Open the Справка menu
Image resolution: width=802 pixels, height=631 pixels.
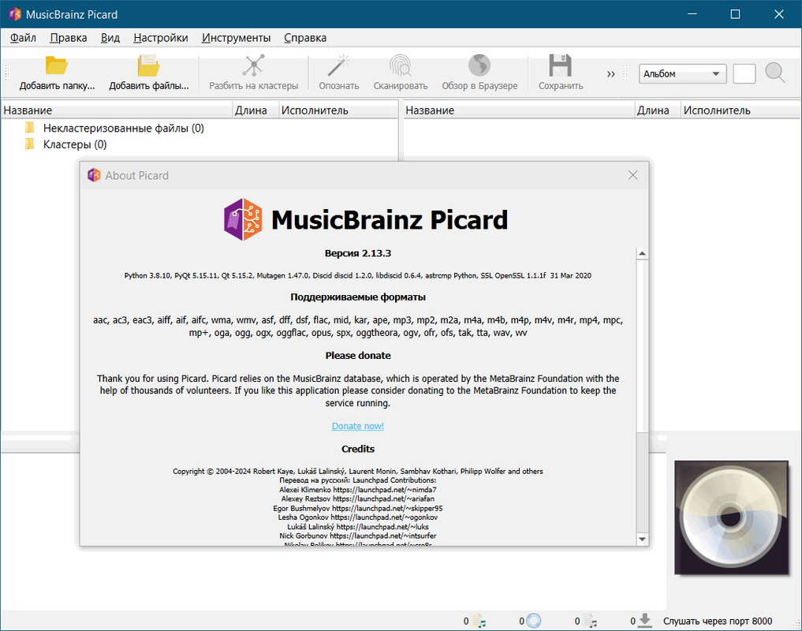pos(305,38)
